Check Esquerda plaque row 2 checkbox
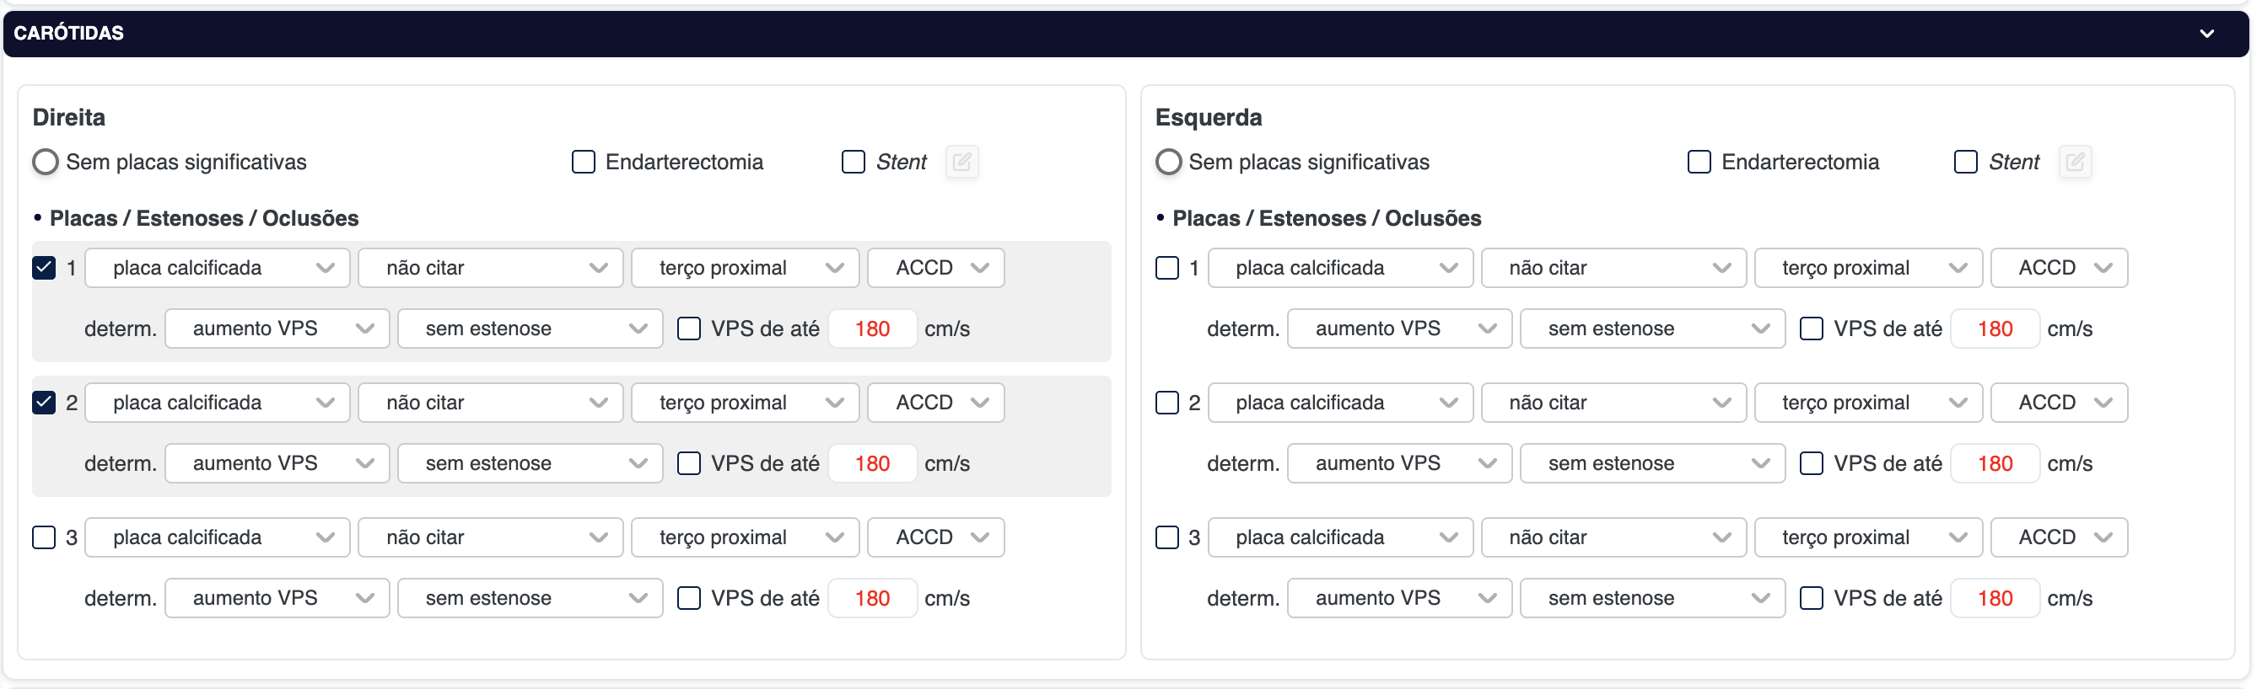This screenshot has height=689, width=2262. 1167,403
